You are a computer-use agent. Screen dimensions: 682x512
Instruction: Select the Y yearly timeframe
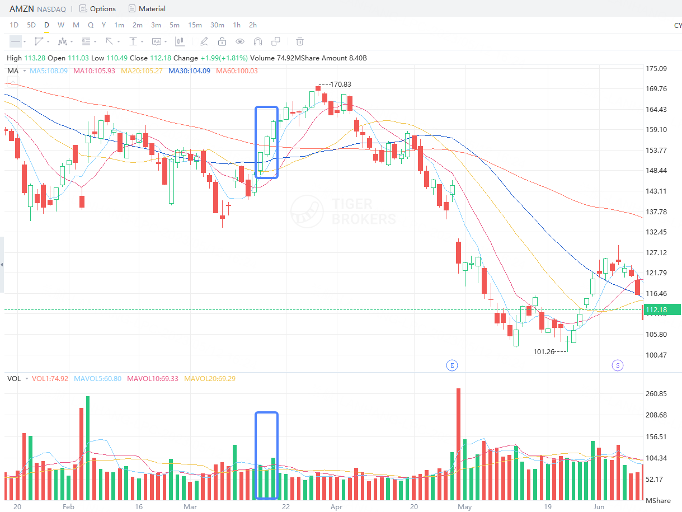pos(104,25)
